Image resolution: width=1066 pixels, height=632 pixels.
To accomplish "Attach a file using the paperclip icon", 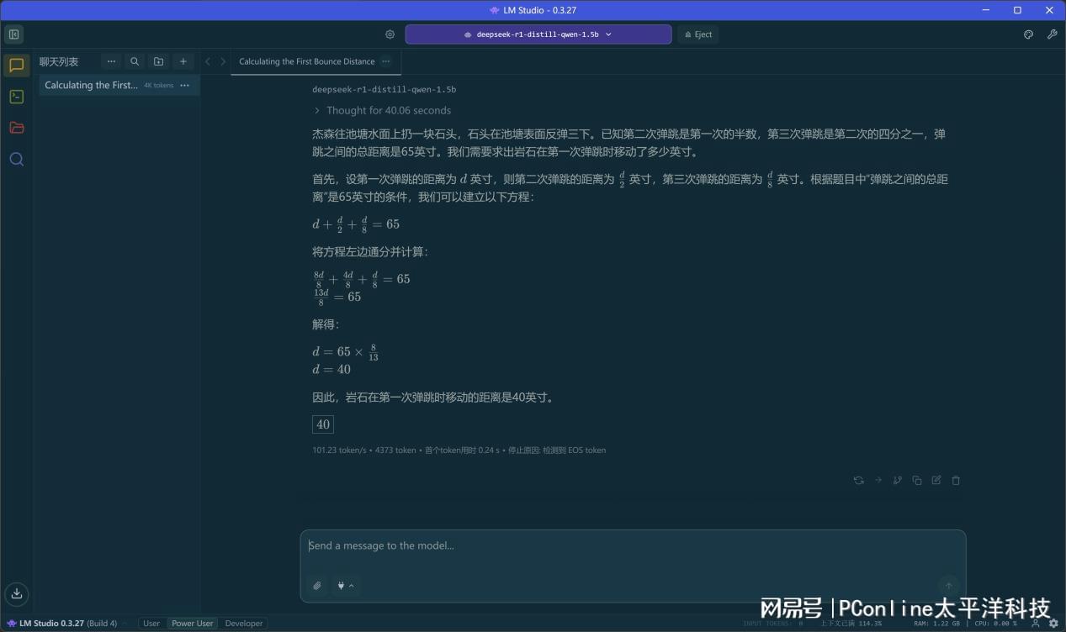I will tap(317, 586).
